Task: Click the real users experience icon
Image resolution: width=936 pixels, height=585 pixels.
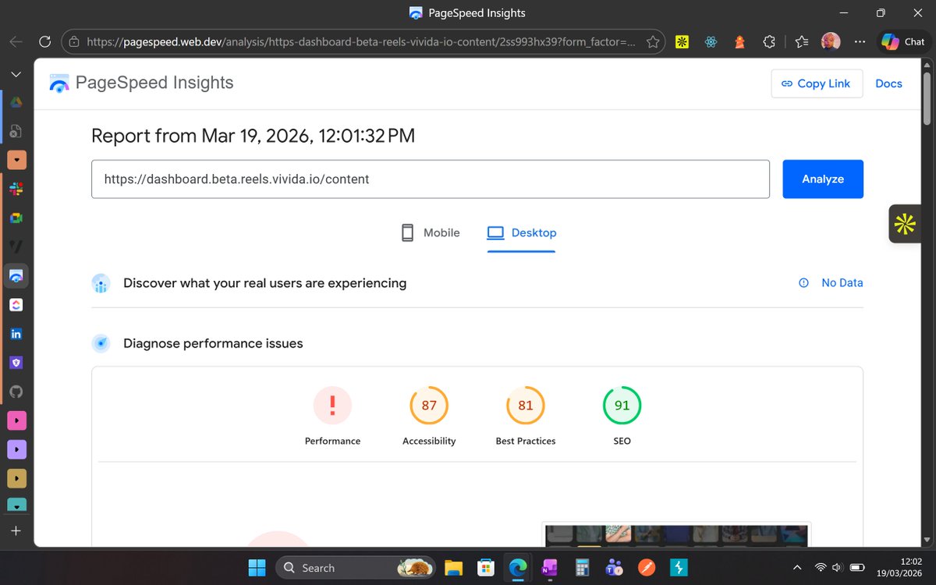Action: (x=101, y=283)
